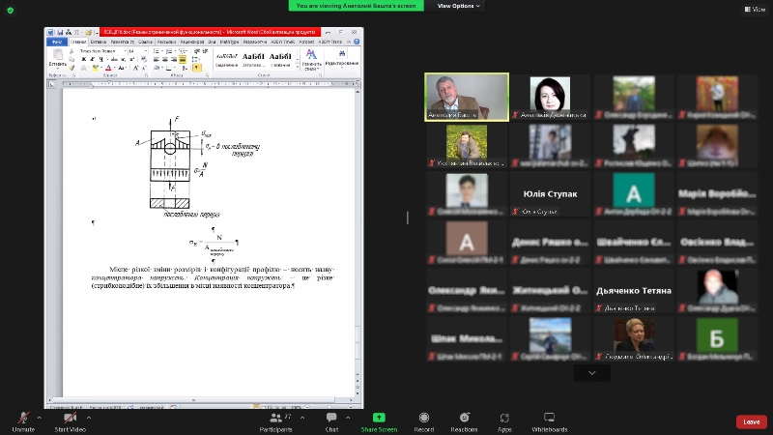773x435 pixels.
Task: Show more participants with the down chevron
Action: tap(591, 372)
